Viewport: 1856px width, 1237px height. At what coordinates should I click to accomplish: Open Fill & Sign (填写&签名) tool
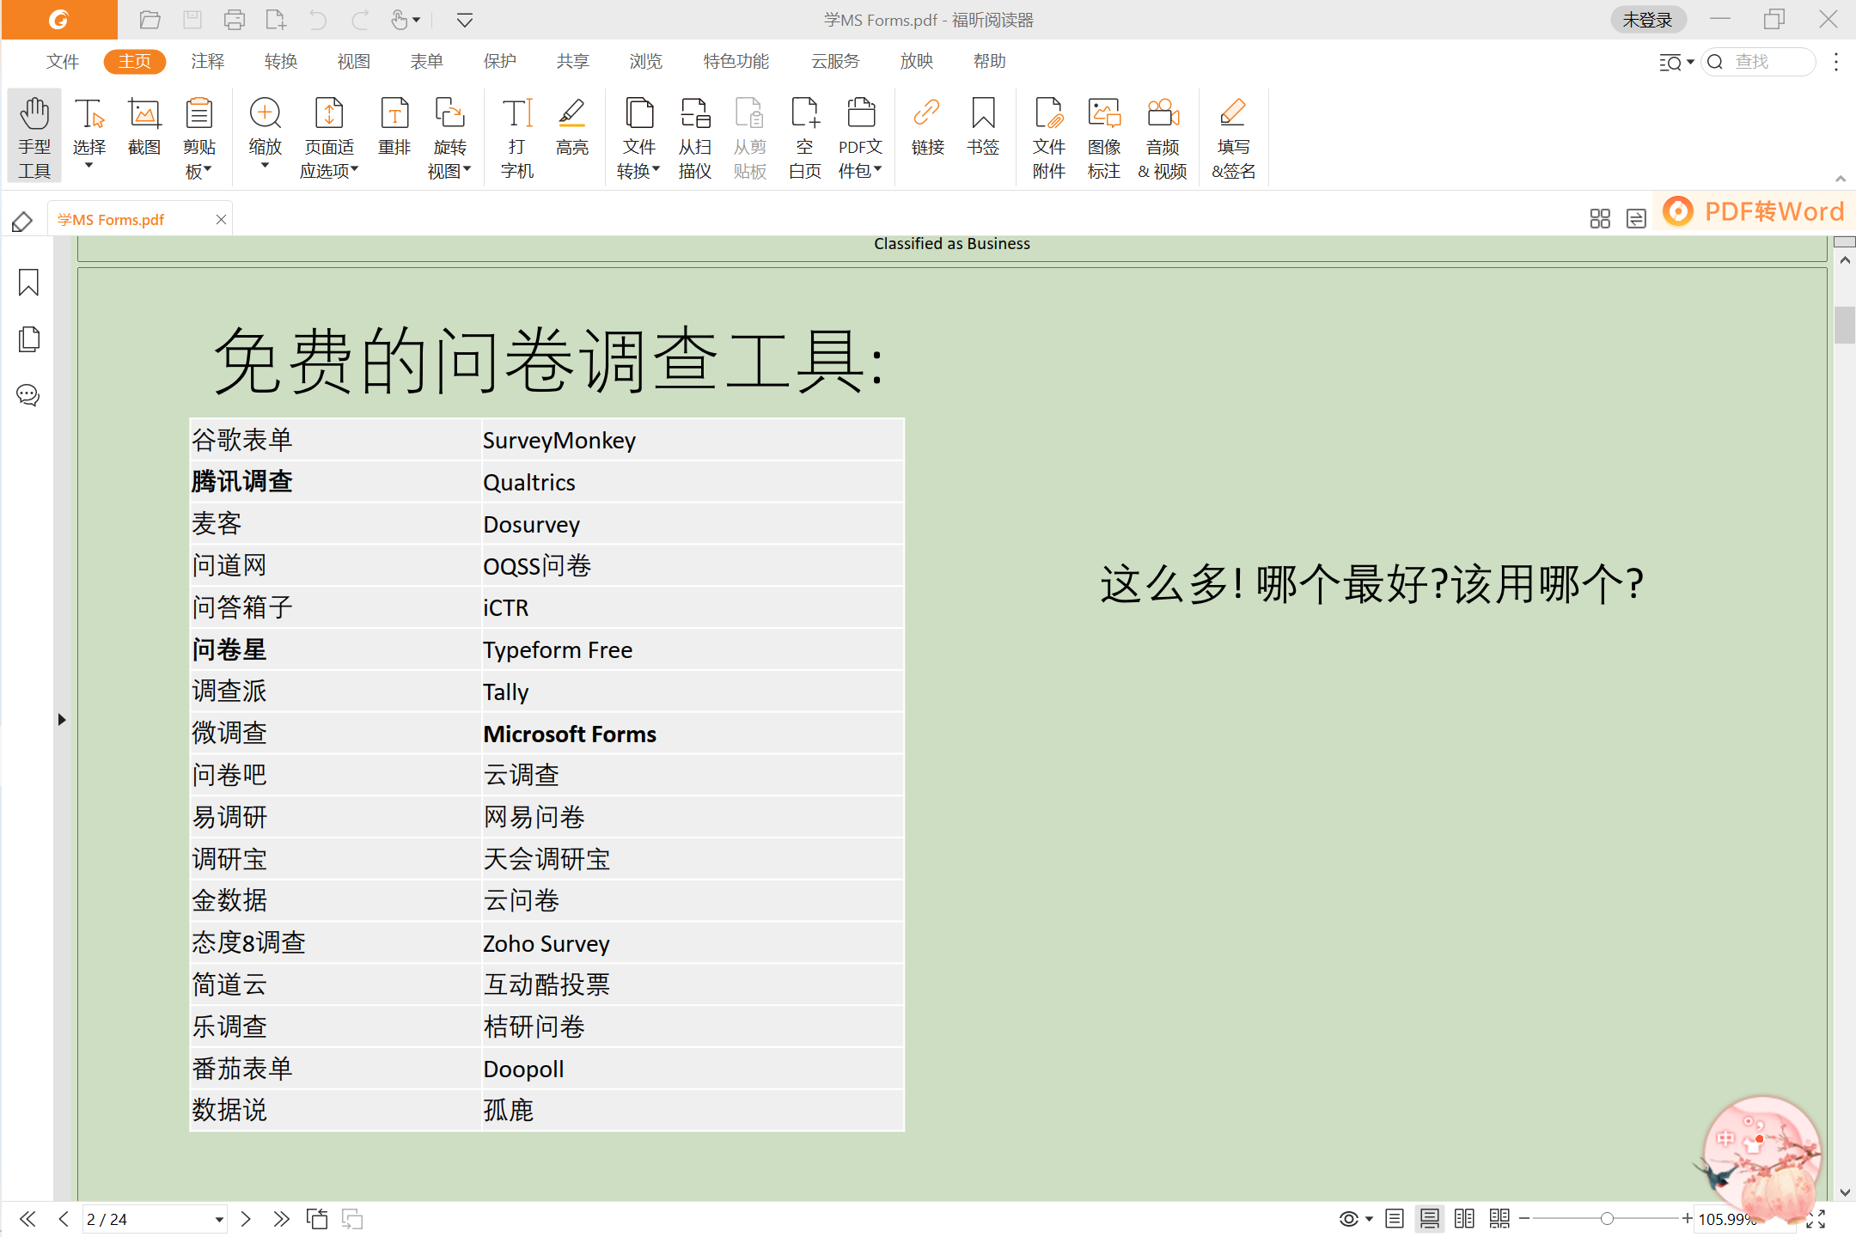1233,137
